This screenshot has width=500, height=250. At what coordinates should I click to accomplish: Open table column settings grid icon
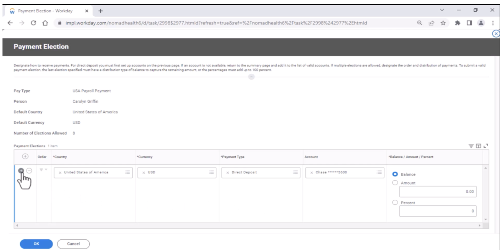point(478,146)
